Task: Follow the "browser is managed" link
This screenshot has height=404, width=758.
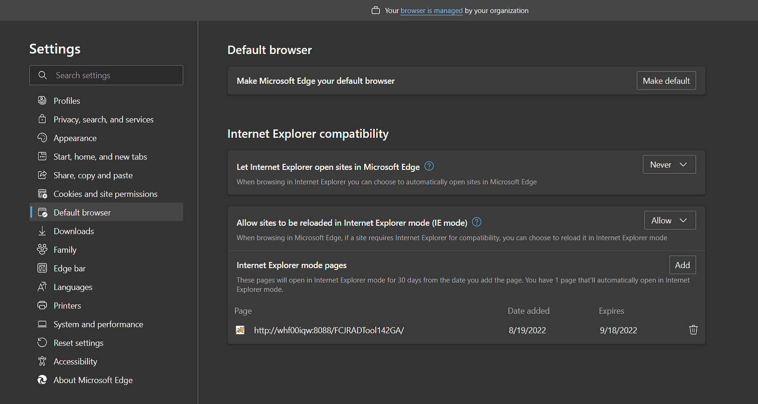Action: click(431, 11)
